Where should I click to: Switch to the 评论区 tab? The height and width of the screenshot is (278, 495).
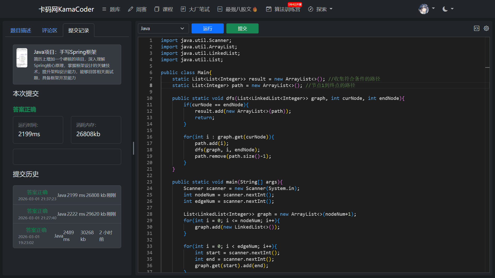point(49,30)
